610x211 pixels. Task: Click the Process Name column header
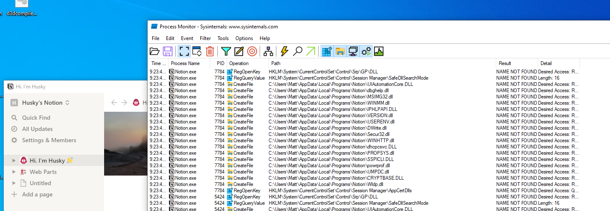189,63
